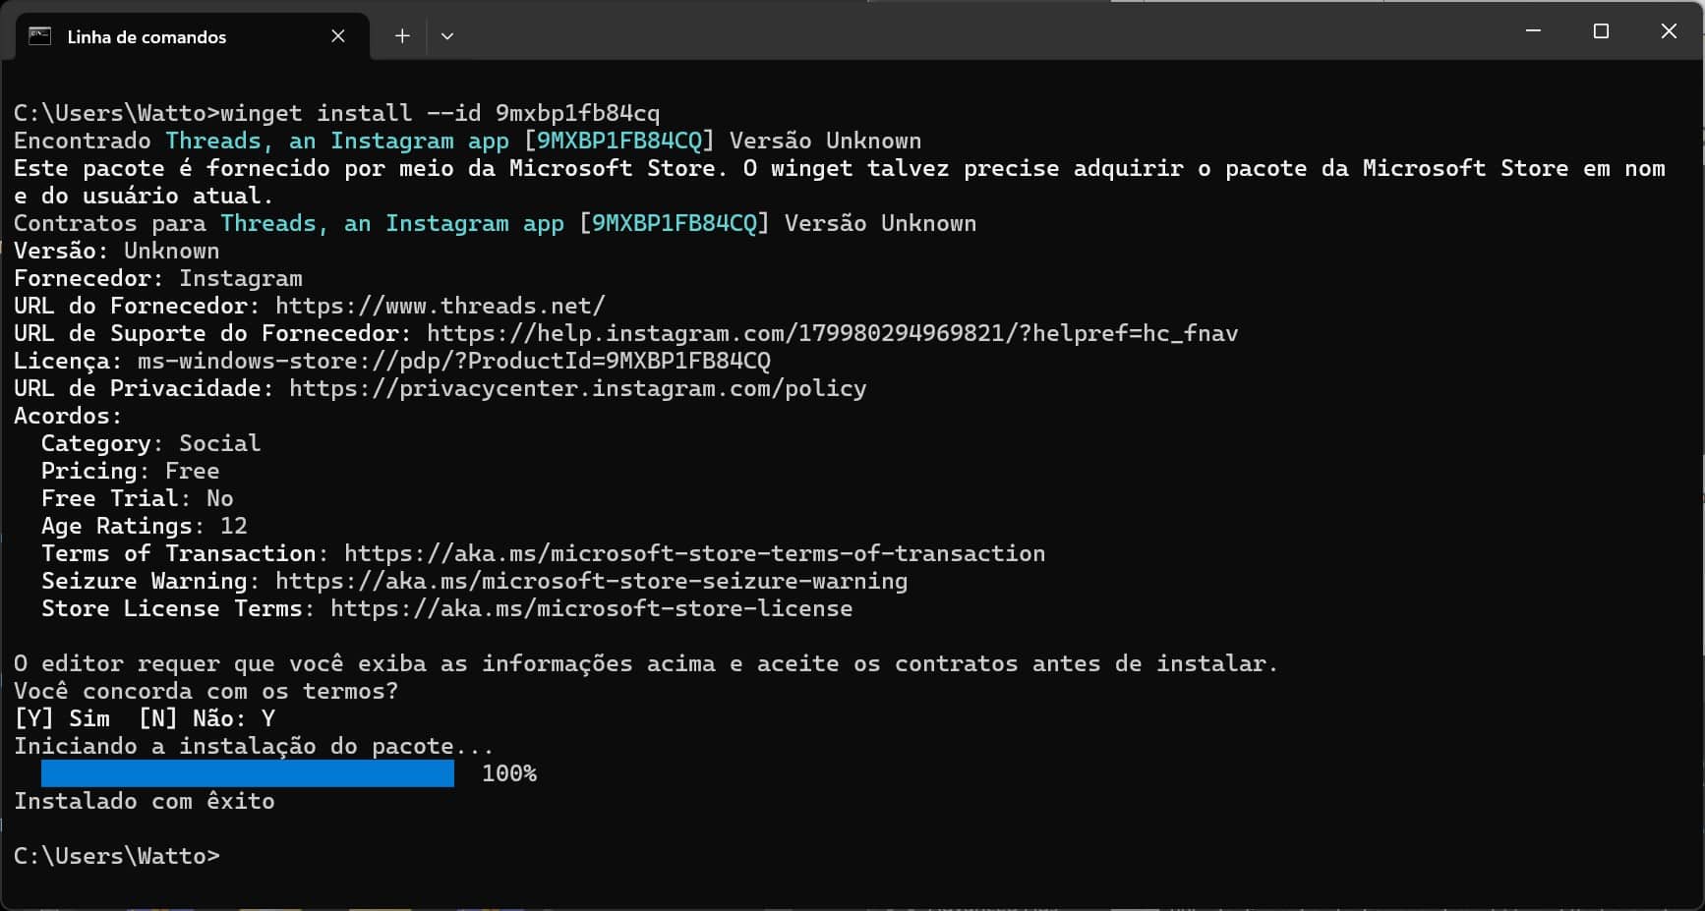Open the privacycenter.instagram.com/policy link

coord(578,388)
